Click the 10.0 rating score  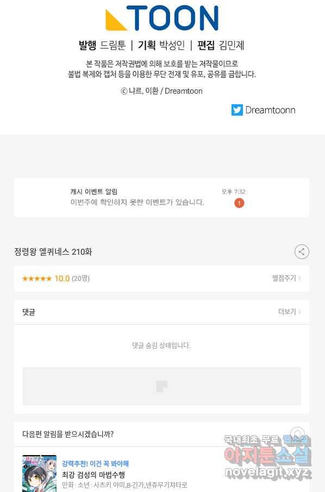pyautogui.click(x=62, y=279)
